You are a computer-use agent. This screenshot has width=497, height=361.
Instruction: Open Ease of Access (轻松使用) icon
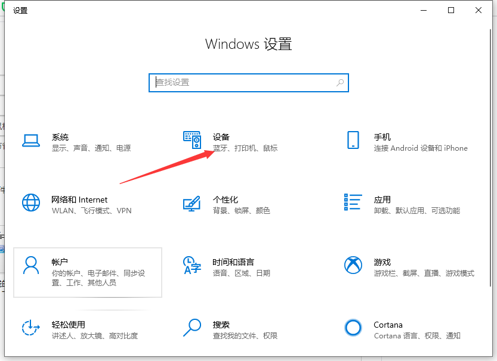(x=30, y=328)
